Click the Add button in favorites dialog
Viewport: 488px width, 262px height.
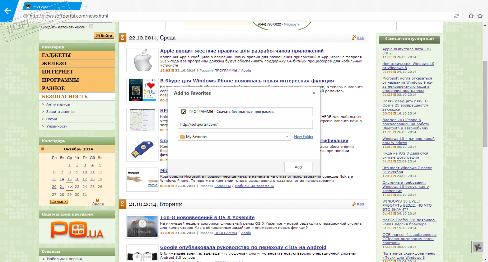298,167
